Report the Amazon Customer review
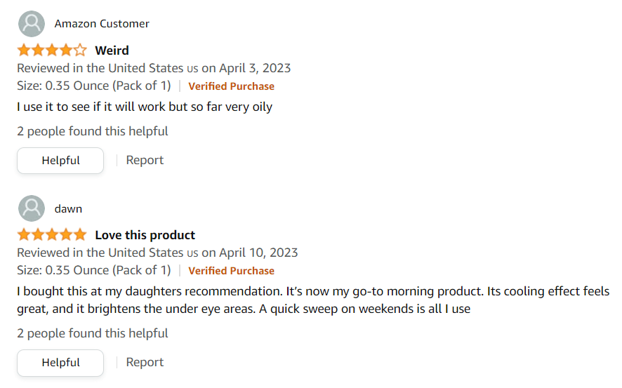622x388 pixels. click(x=145, y=160)
